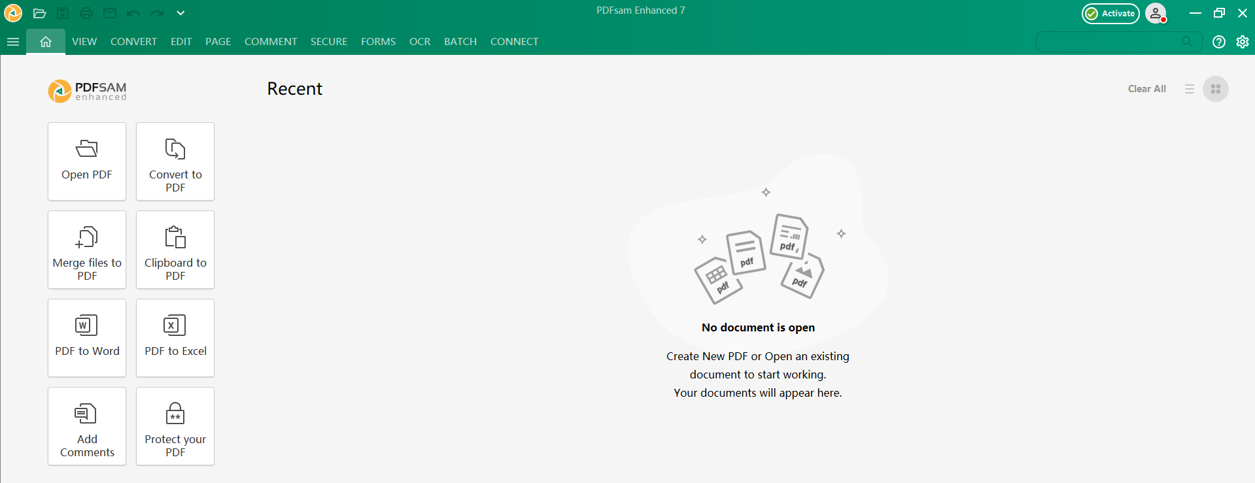The width and height of the screenshot is (1255, 483).
Task: Open the PAGE tab
Action: 218,42
